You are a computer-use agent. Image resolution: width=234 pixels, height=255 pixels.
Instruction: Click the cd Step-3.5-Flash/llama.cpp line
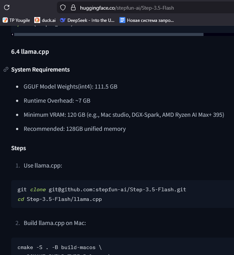coord(60,199)
